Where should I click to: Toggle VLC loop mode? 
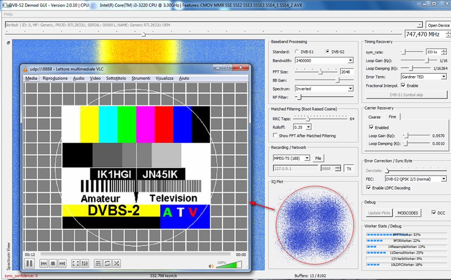(107, 264)
